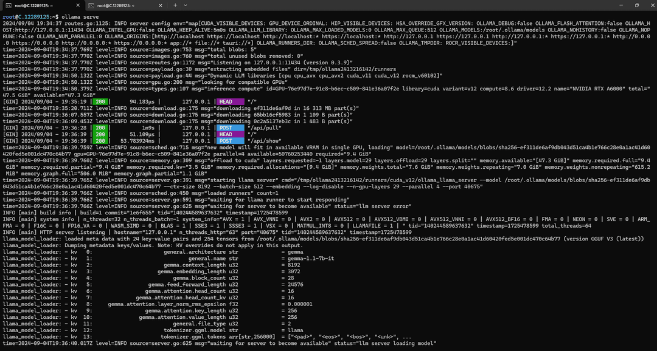Open a new terminal tab with plus button

(x=175, y=5)
